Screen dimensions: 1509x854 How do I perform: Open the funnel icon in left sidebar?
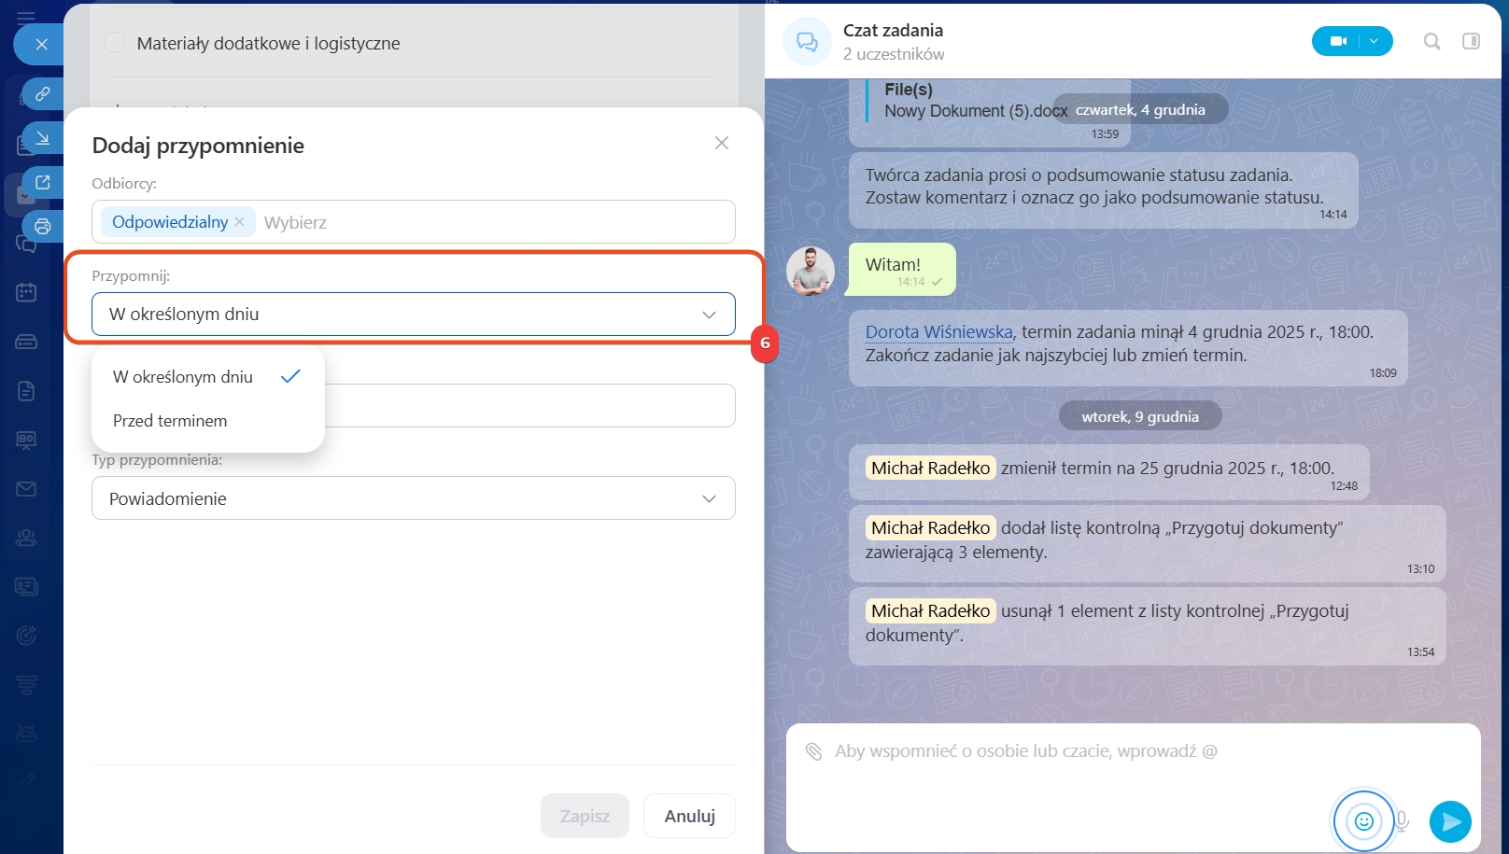point(26,684)
